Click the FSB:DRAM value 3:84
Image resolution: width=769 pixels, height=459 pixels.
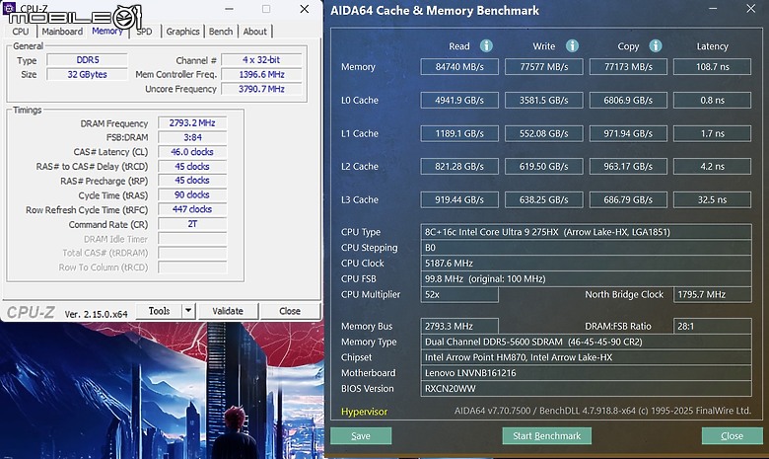click(x=192, y=137)
